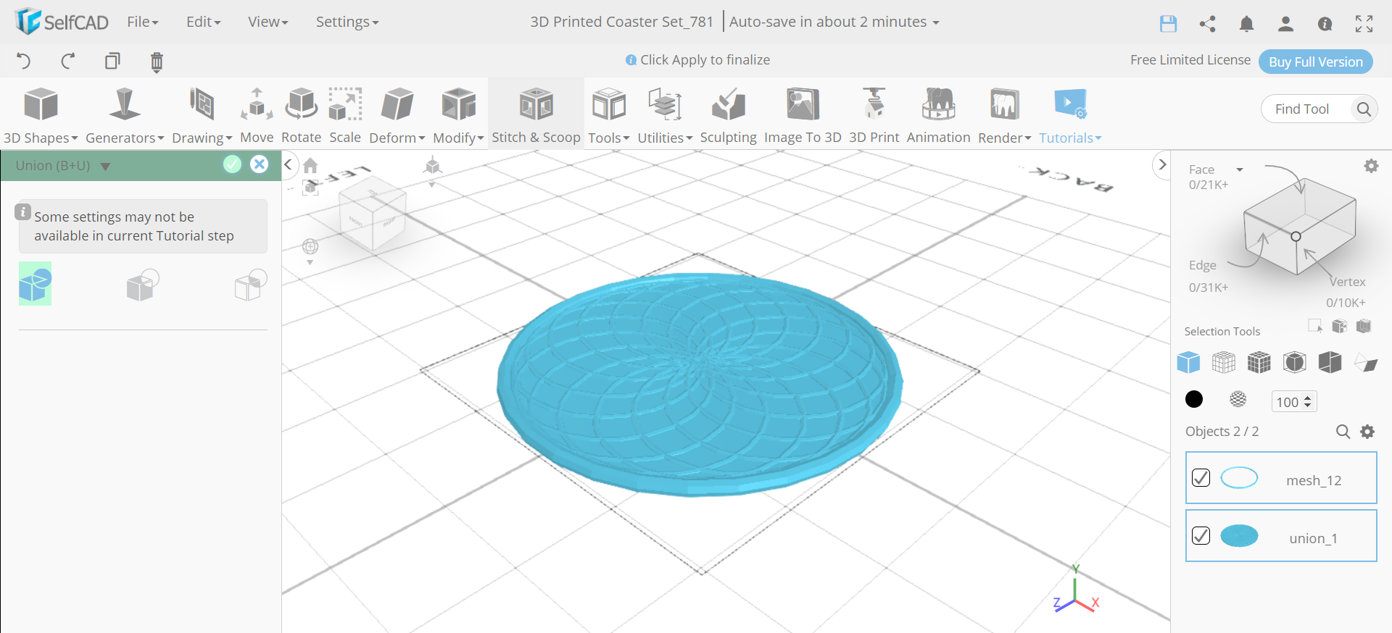Undo the last action
The width and height of the screenshot is (1392, 633).
[x=24, y=61]
